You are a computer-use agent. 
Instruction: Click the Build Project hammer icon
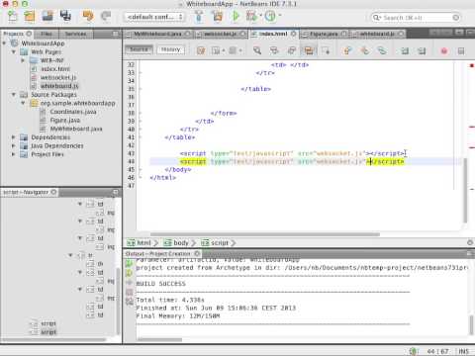point(199,16)
